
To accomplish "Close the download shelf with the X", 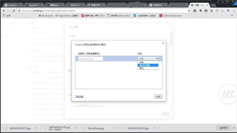I will click(233, 127).
